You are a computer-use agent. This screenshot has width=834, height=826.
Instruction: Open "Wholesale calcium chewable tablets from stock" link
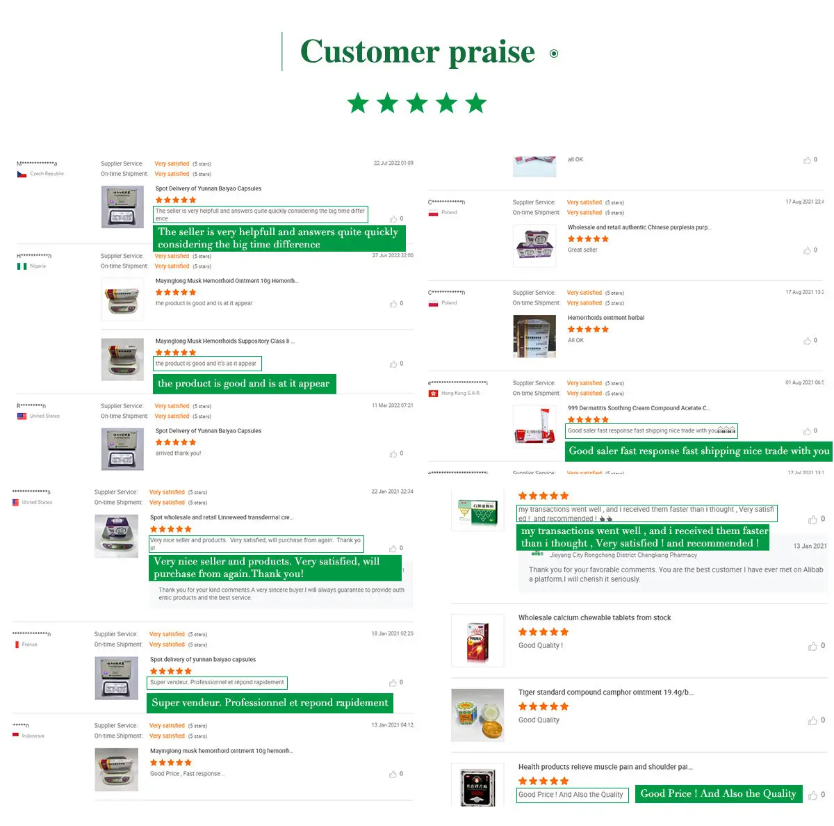[594, 617]
